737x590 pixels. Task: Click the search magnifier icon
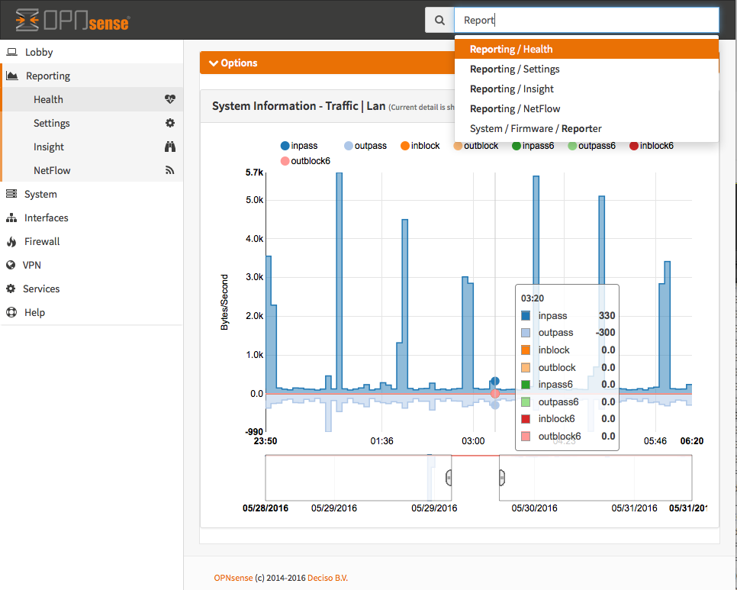pyautogui.click(x=439, y=20)
